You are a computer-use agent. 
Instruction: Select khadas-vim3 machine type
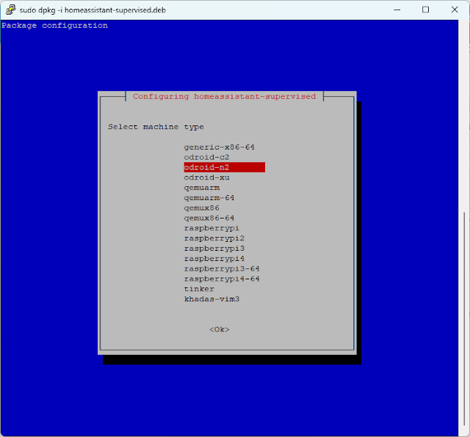pyautogui.click(x=211, y=299)
